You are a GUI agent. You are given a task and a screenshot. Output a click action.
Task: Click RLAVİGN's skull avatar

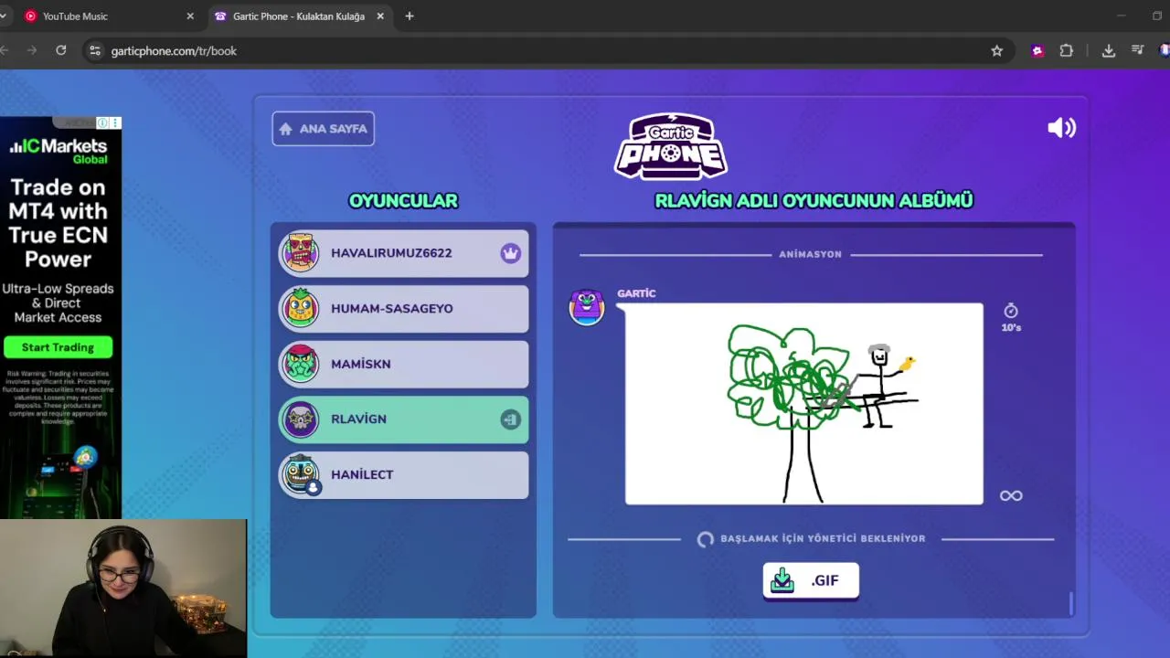[301, 419]
